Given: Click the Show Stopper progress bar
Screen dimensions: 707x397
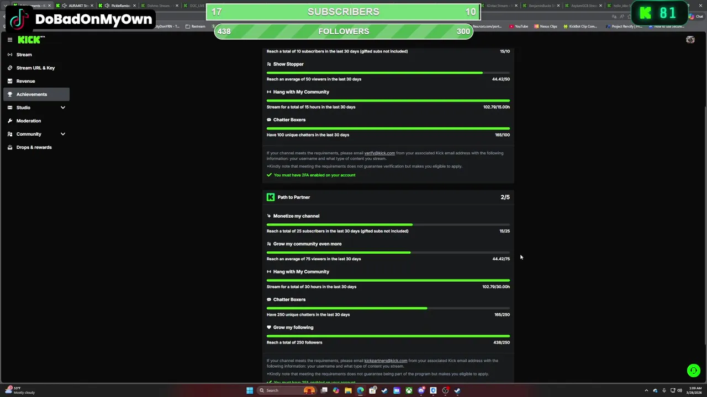Looking at the screenshot, I should [x=388, y=73].
